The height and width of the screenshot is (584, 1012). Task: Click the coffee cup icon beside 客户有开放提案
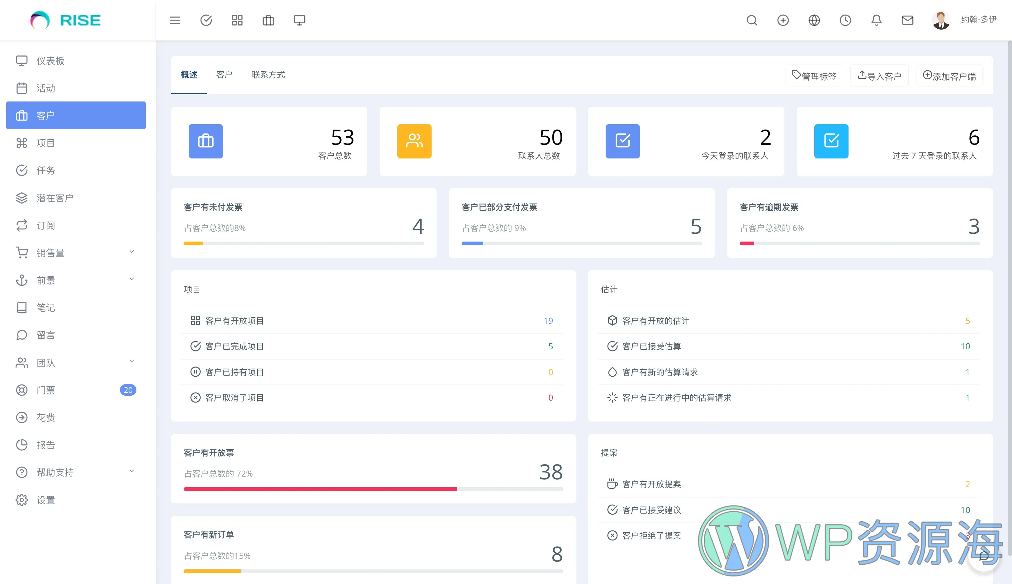click(x=612, y=484)
